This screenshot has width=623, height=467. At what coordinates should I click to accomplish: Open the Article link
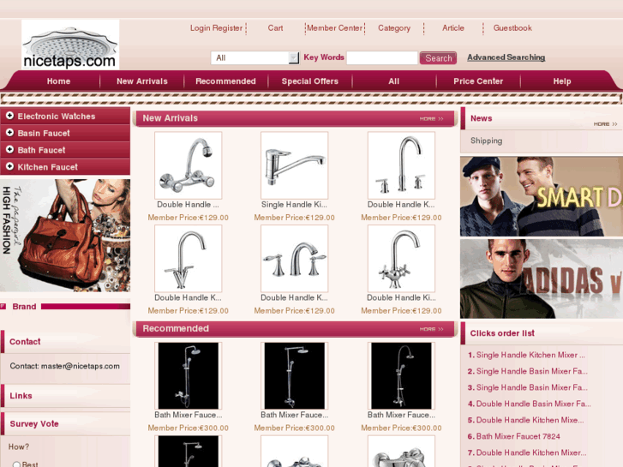point(453,27)
